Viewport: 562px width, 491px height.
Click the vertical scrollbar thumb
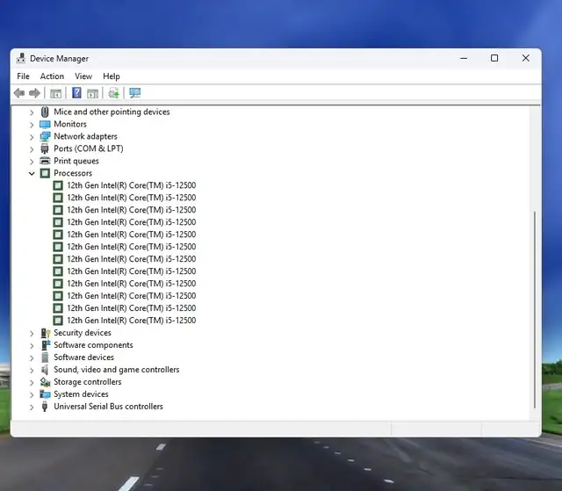point(535,310)
